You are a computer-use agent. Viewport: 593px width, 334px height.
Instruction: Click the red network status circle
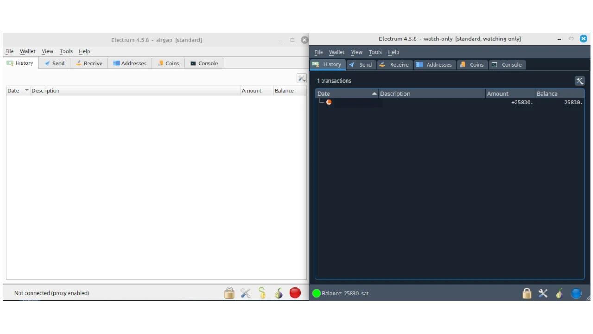click(x=295, y=293)
